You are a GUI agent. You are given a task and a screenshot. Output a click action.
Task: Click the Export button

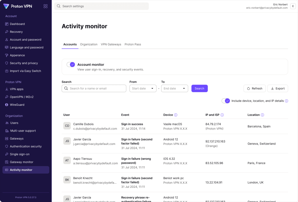(278, 88)
